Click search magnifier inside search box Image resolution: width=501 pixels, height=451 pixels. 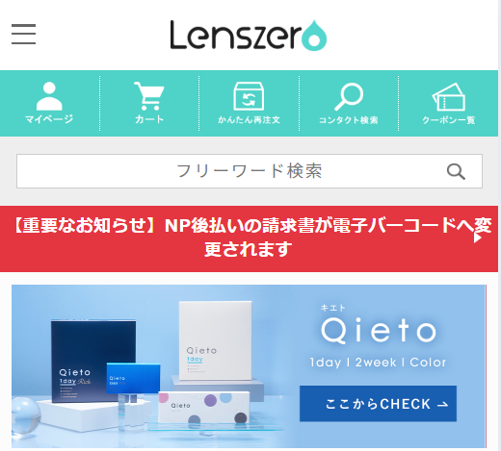point(456,171)
